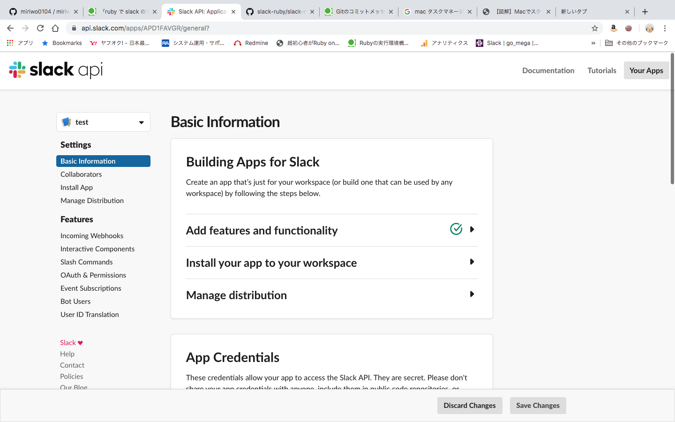
Task: Open the browser home page
Action: 55,28
